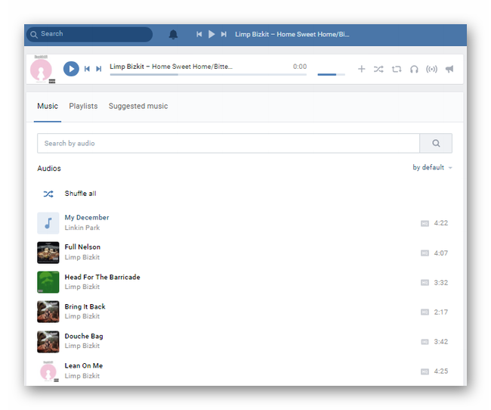Screen dimensions: 491x410
Task: Click the headphones similar-music icon
Action: tap(414, 69)
